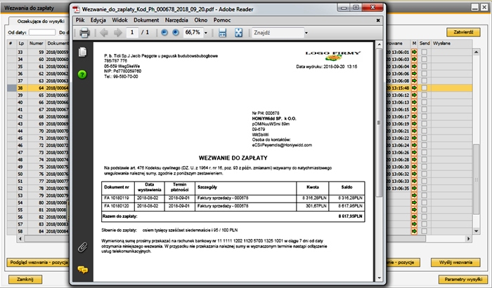Image resolution: width=492 pixels, height=288 pixels.
Task: Open the green help icon in sidebar
Action: point(82,74)
